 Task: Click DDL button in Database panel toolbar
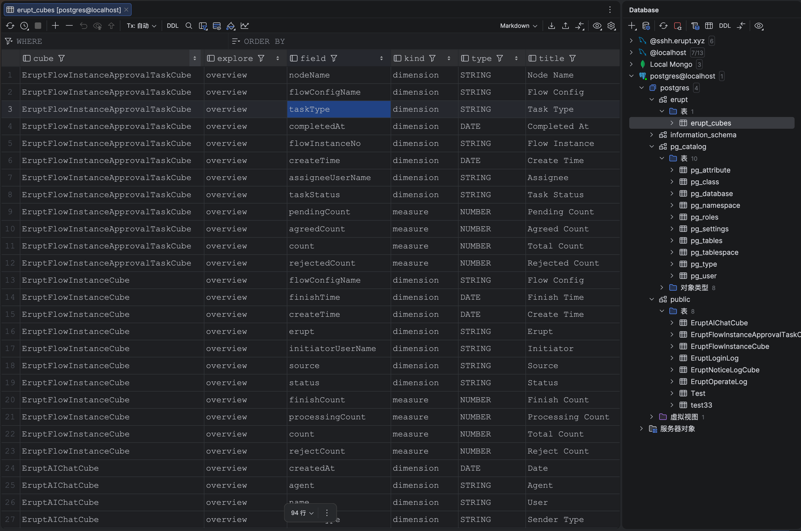point(725,26)
